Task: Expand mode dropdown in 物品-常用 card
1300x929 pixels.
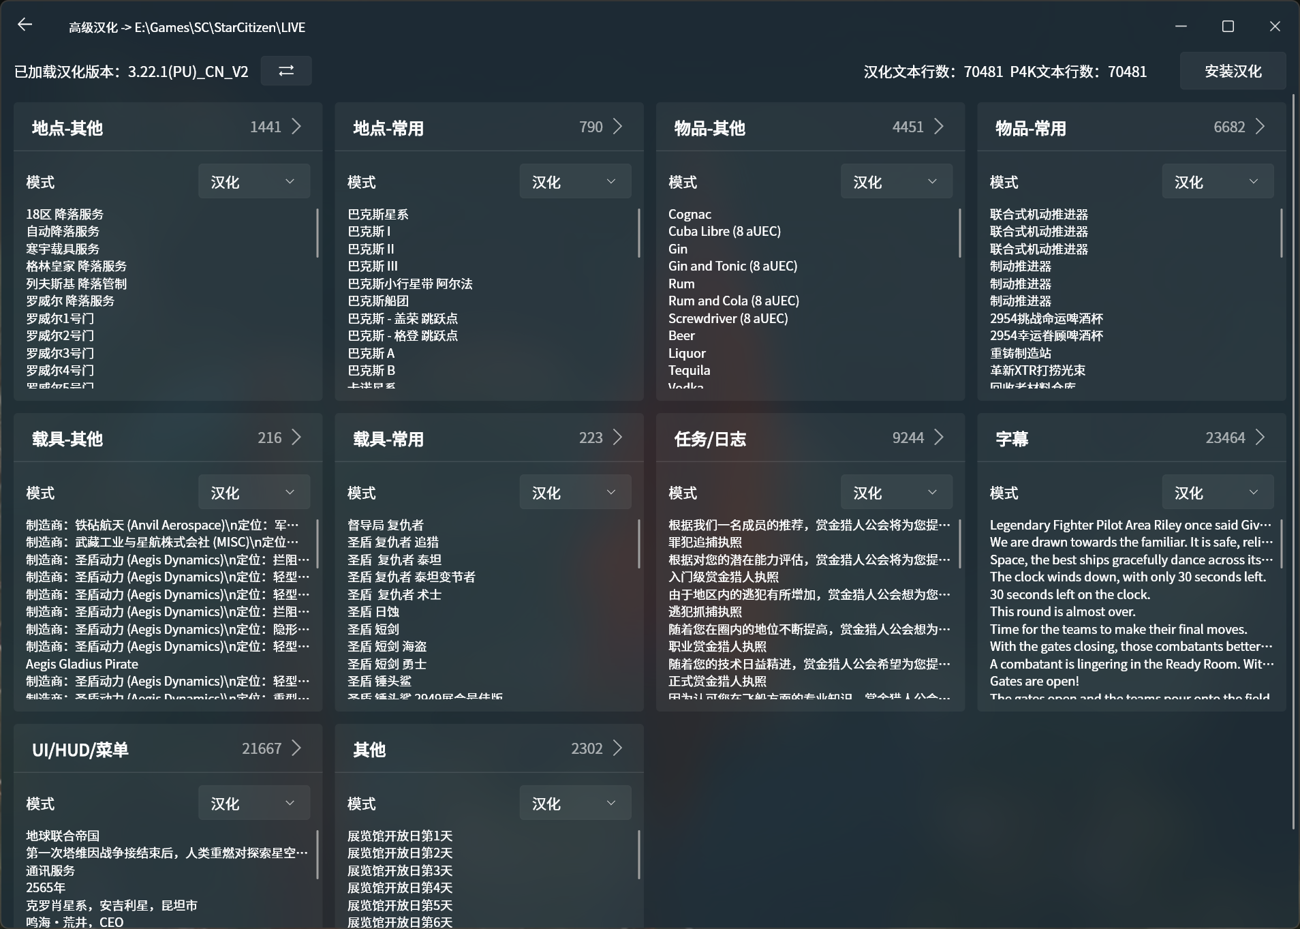Action: (1218, 181)
